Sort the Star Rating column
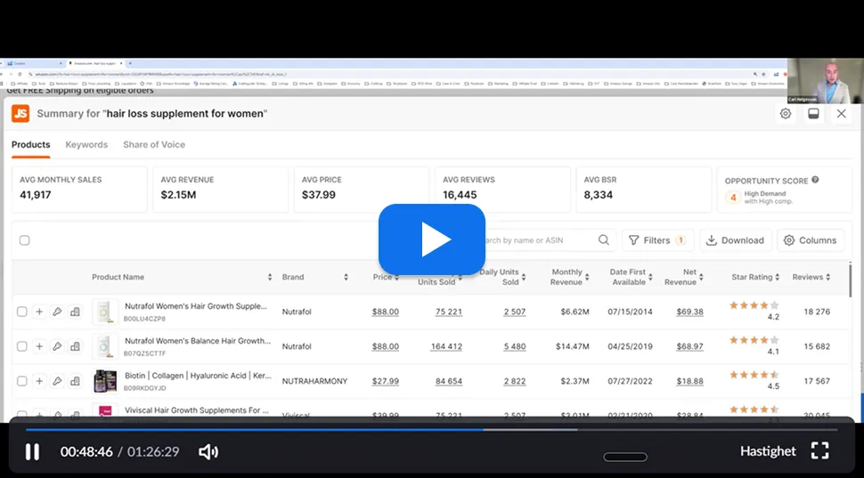The width and height of the screenshot is (864, 478). [777, 277]
